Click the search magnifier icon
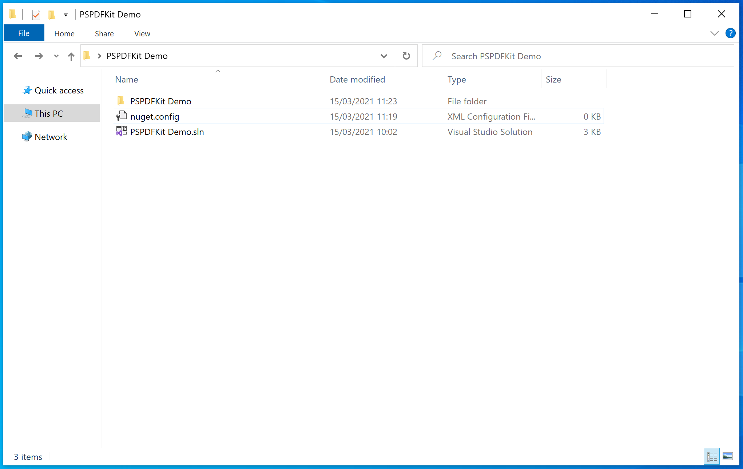 click(437, 56)
